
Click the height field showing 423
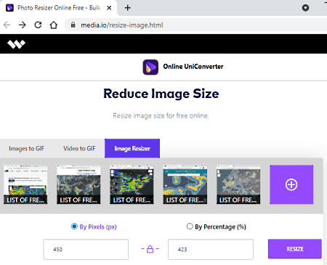pos(211,249)
